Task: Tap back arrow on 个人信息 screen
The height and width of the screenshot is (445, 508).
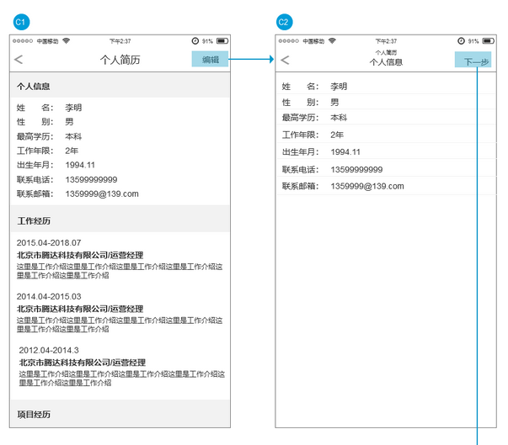Action: coord(285,60)
